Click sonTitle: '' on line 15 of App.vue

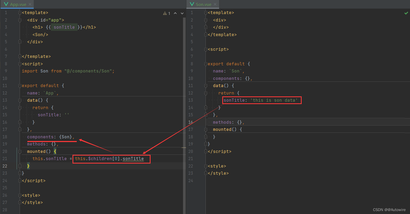[x=53, y=115]
